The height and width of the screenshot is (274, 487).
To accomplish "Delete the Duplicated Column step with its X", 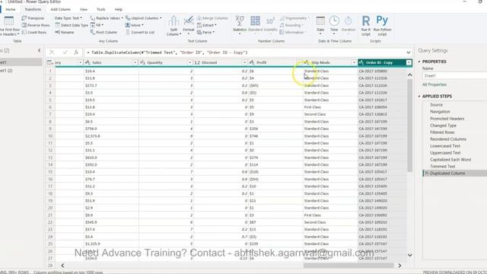I will tap(426, 173).
